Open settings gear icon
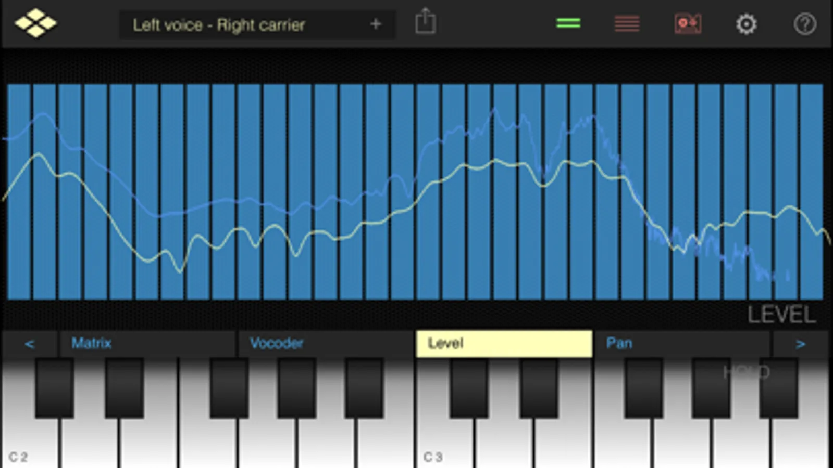Viewport: 833px width, 468px height. [746, 24]
